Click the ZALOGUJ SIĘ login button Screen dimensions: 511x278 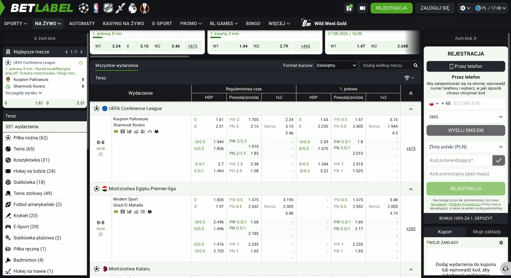coord(435,8)
